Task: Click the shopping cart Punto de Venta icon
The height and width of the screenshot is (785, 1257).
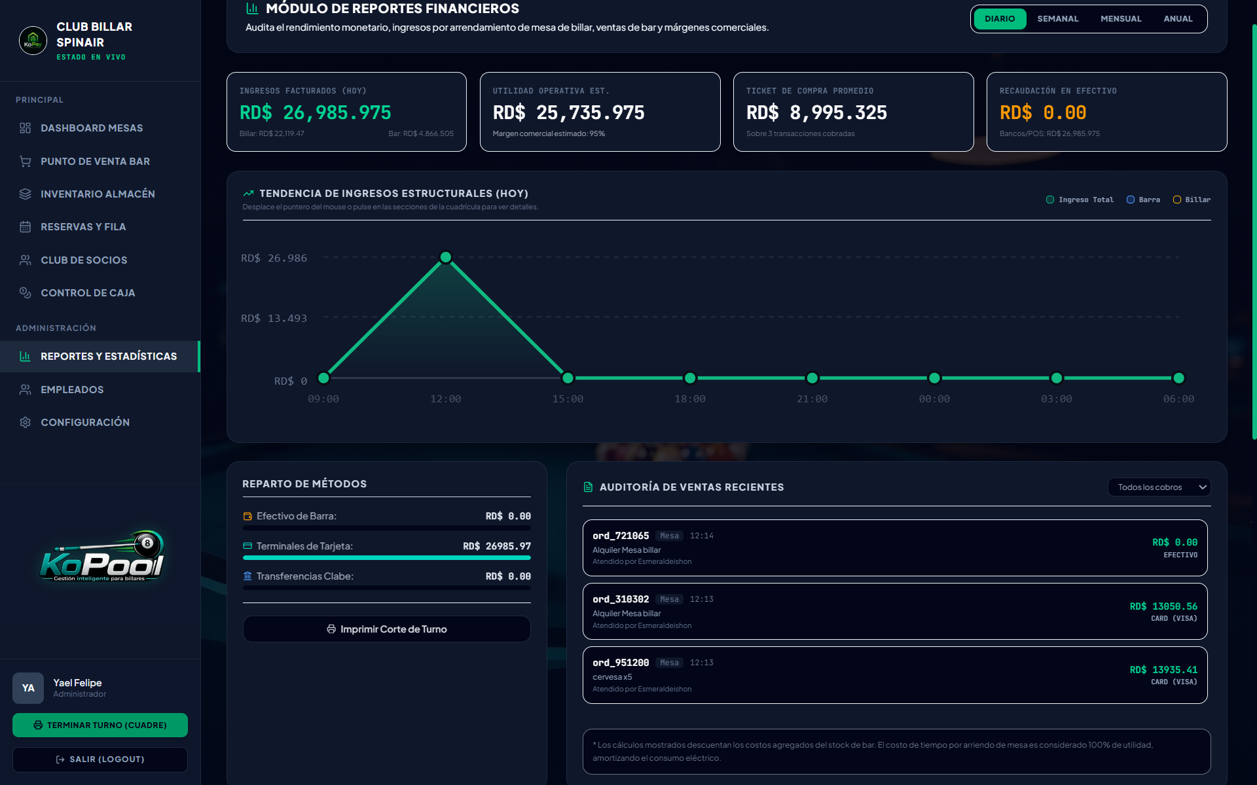Action: [x=26, y=161]
